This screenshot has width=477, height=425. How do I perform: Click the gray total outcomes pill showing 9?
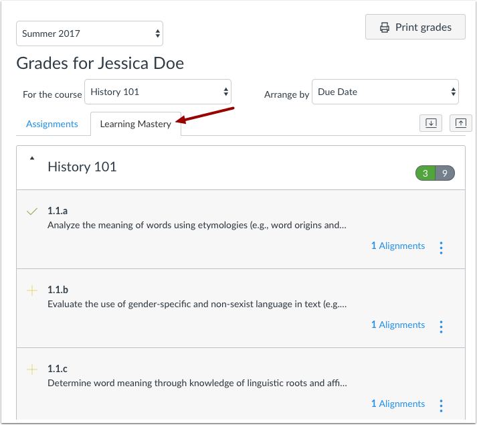(445, 173)
